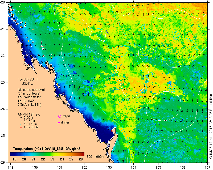Click the colorbar tick label '19'
The image size is (213, 170).
[x=15, y=159]
